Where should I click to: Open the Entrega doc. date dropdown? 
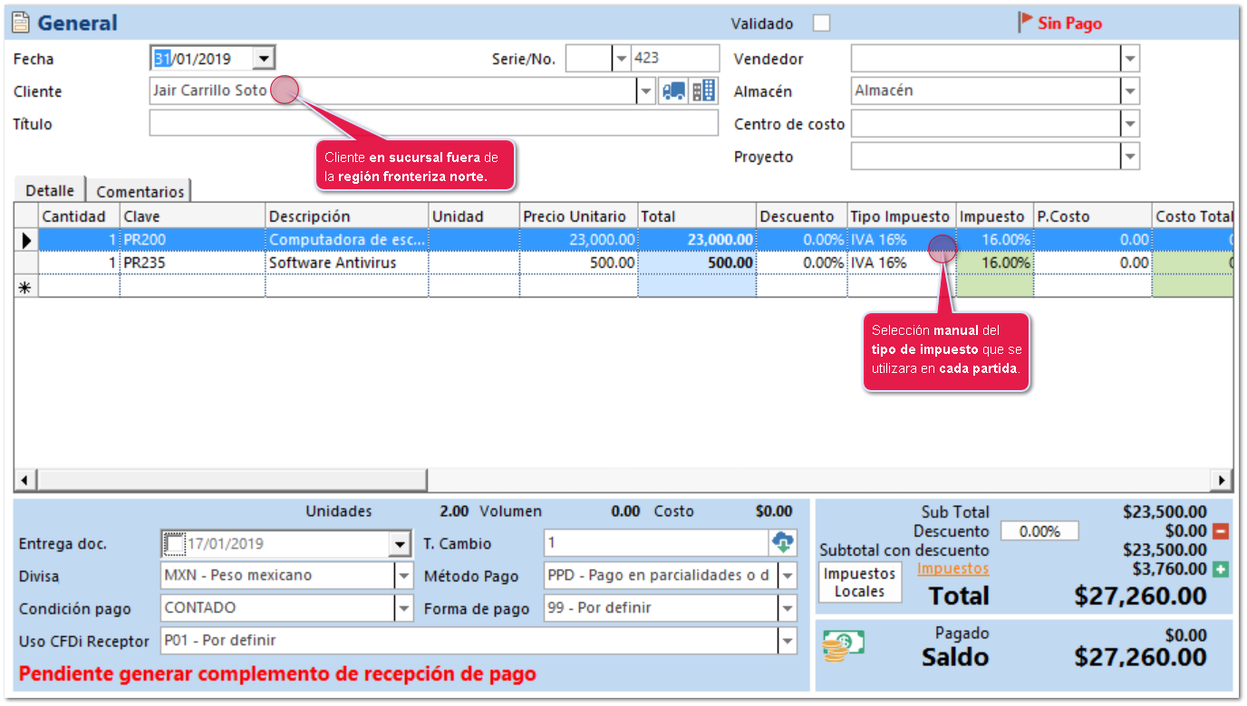[x=400, y=544]
